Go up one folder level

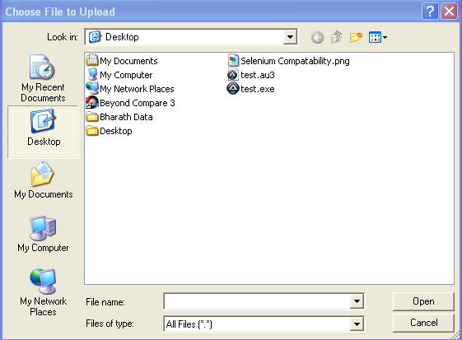click(337, 37)
